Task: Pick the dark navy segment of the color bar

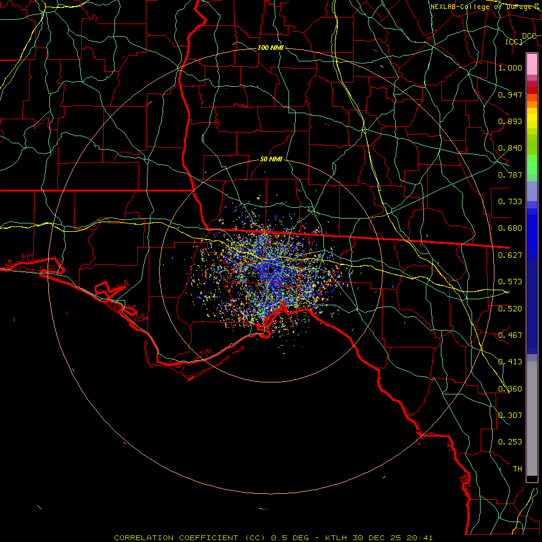Action: (532, 308)
